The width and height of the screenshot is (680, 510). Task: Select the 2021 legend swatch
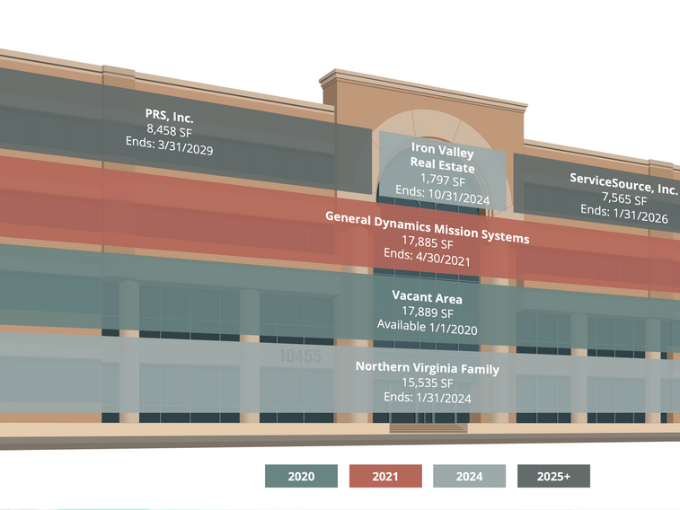click(385, 476)
